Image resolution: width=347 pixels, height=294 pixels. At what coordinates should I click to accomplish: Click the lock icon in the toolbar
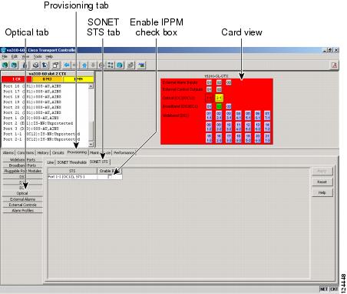(x=25, y=65)
